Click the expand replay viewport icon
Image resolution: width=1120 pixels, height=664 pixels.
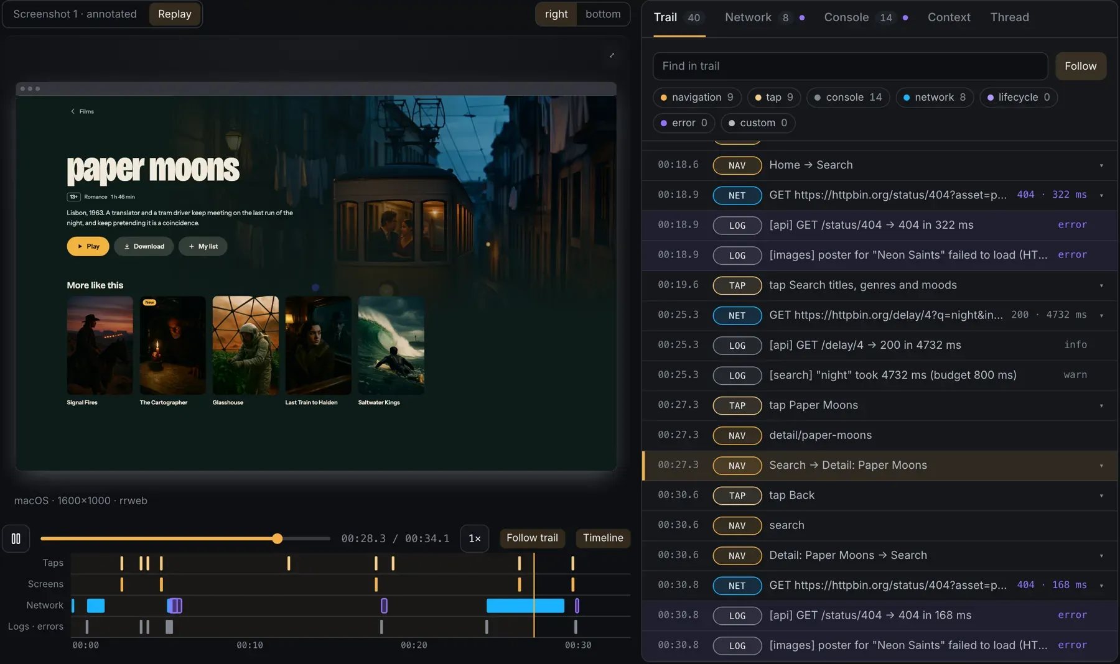pos(612,55)
